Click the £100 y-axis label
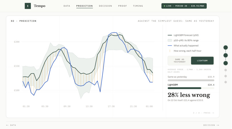The image size is (232, 129). 17,90
